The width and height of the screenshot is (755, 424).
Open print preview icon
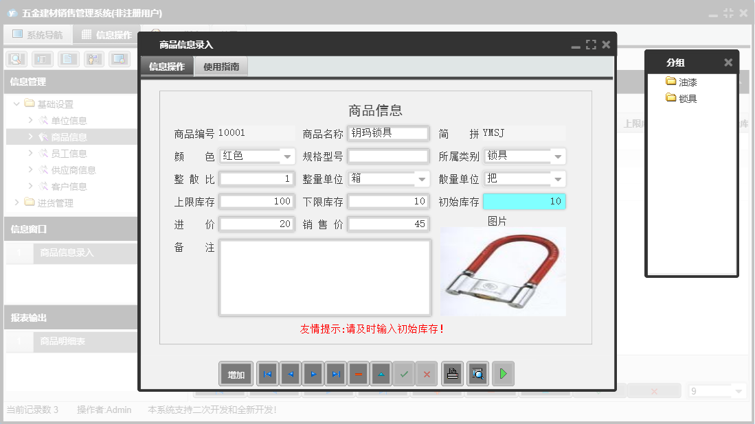click(477, 374)
